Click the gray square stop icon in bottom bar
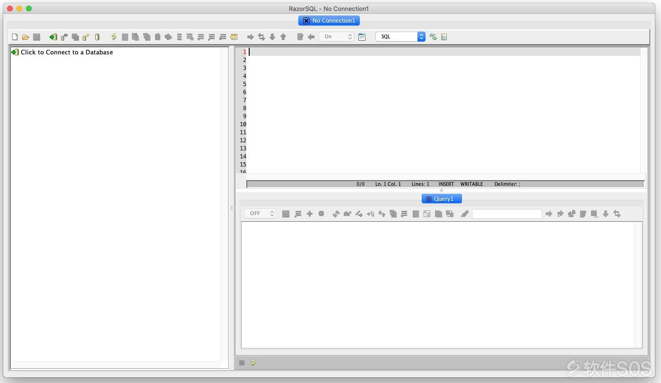Image resolution: width=661 pixels, height=383 pixels. point(242,363)
